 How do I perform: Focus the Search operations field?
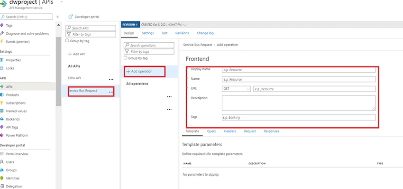[149, 45]
